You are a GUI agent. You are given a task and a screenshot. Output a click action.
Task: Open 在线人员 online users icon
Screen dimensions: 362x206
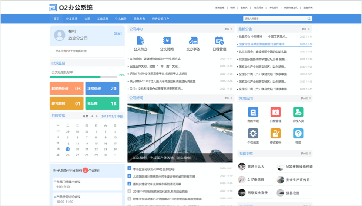(298, 112)
